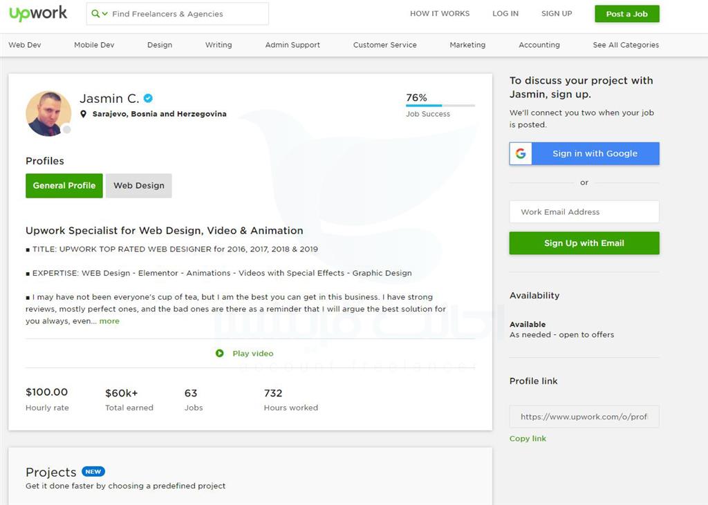Image resolution: width=708 pixels, height=505 pixels.
Task: Click the 76% Job Success progress bar
Action: tap(440, 106)
